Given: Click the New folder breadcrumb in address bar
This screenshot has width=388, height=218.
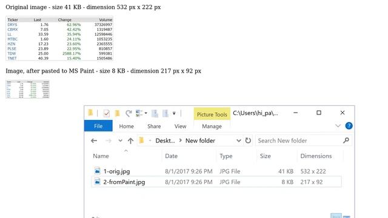Looking at the screenshot, I should point(200,140).
